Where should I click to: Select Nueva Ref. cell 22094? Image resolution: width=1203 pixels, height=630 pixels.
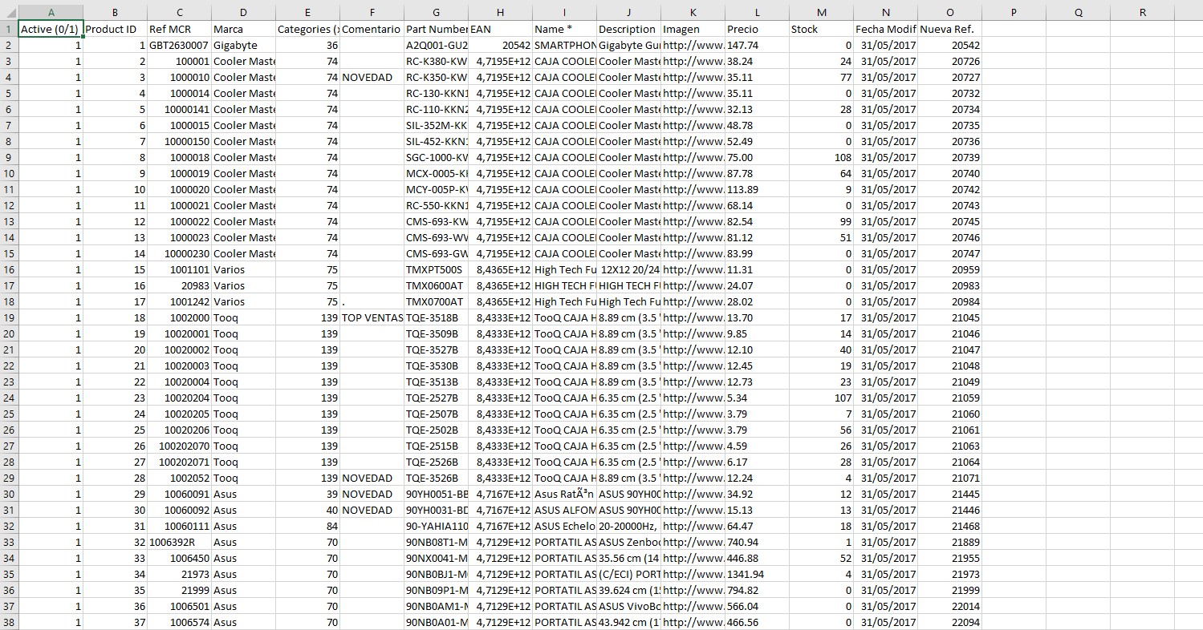tap(950, 622)
